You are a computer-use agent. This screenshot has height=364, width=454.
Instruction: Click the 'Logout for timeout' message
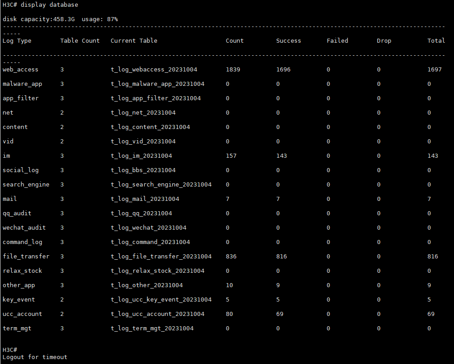click(35, 357)
